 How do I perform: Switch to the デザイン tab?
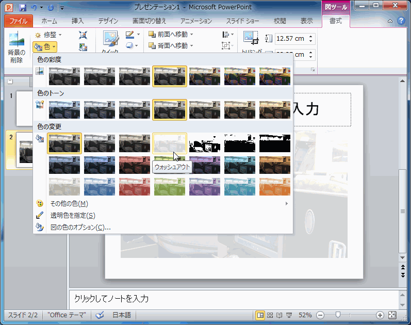[x=108, y=21]
